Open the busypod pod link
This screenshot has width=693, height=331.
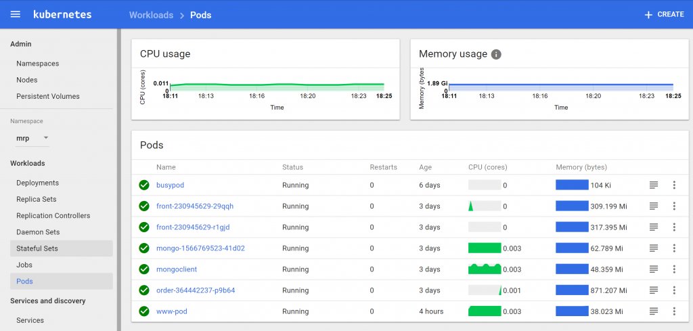(170, 185)
